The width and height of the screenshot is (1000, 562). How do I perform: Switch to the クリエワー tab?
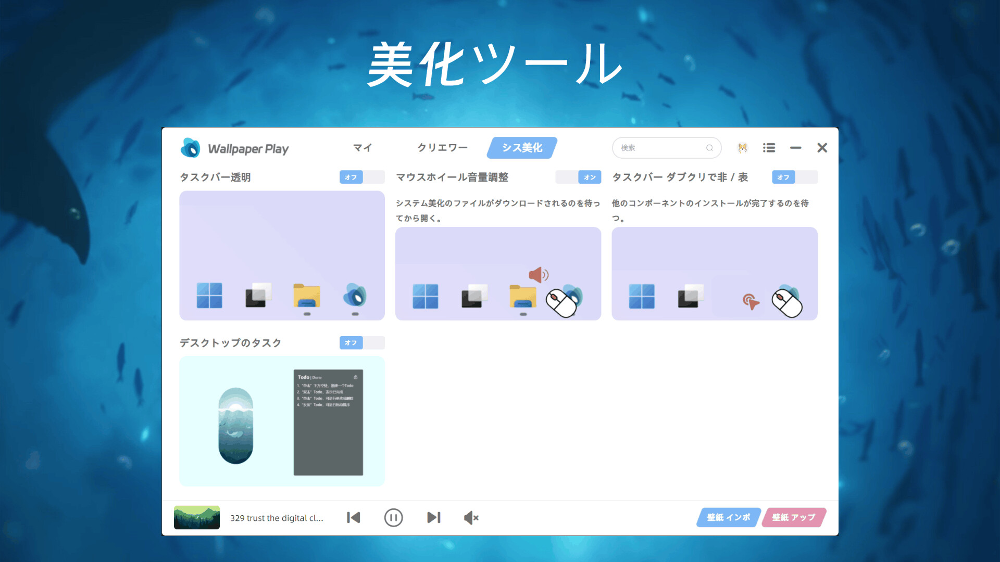(x=442, y=148)
